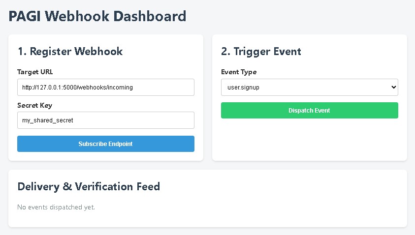Focus the Secret Key input field

(x=106, y=120)
